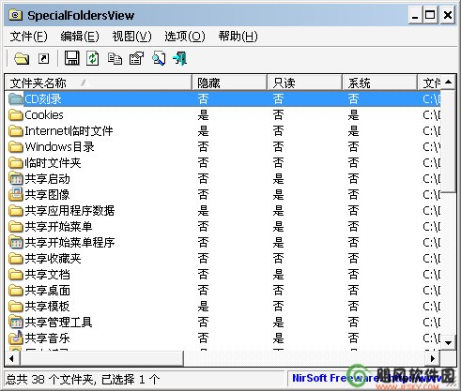This screenshot has height=391, width=461.
Task: Select the 共享桌面 row
Action: (x=223, y=291)
